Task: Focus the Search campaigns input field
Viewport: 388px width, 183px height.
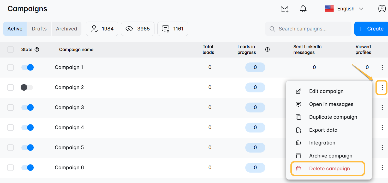Action: [x=308, y=29]
